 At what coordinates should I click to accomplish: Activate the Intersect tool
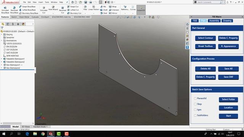(114, 10)
